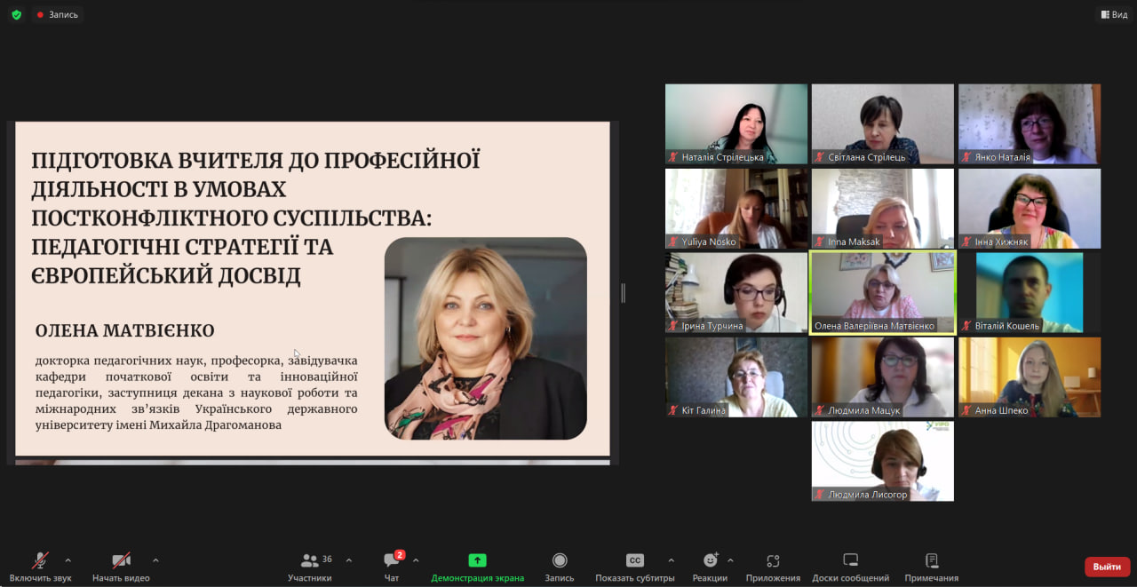The height and width of the screenshot is (587, 1137).
Task: Click muted mic icon on Інна Хижняк tile
Action: click(966, 242)
